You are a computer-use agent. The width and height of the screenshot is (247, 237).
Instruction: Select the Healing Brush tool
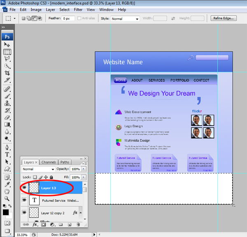click(x=7, y=89)
